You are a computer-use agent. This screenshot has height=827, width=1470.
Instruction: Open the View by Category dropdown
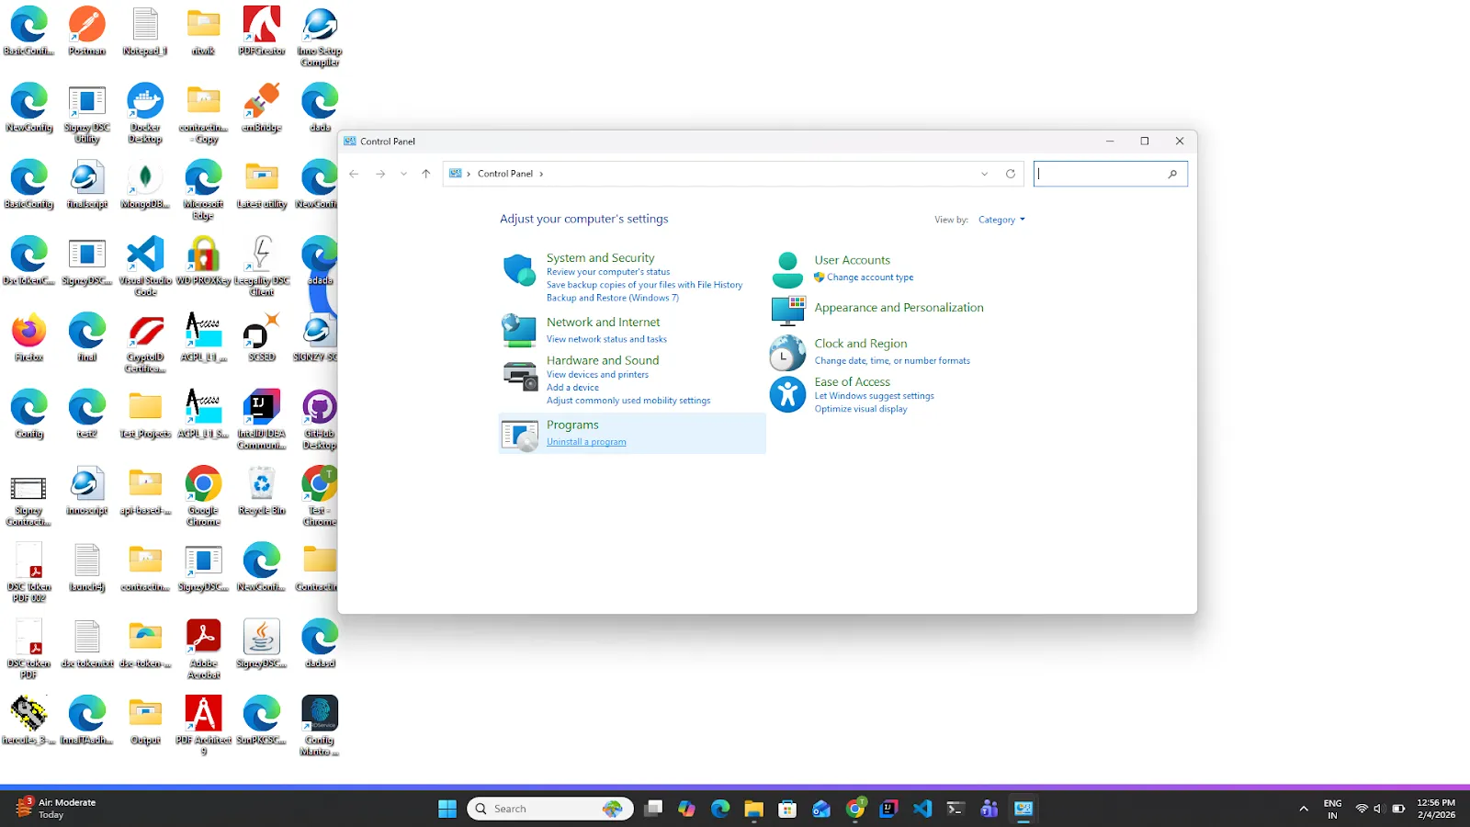[1001, 220]
